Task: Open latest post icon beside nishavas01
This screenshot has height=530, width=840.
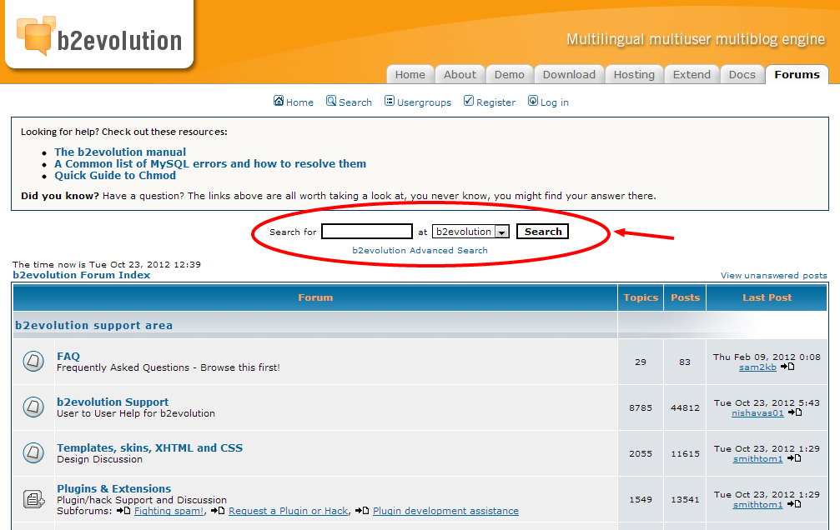Action: click(x=795, y=412)
